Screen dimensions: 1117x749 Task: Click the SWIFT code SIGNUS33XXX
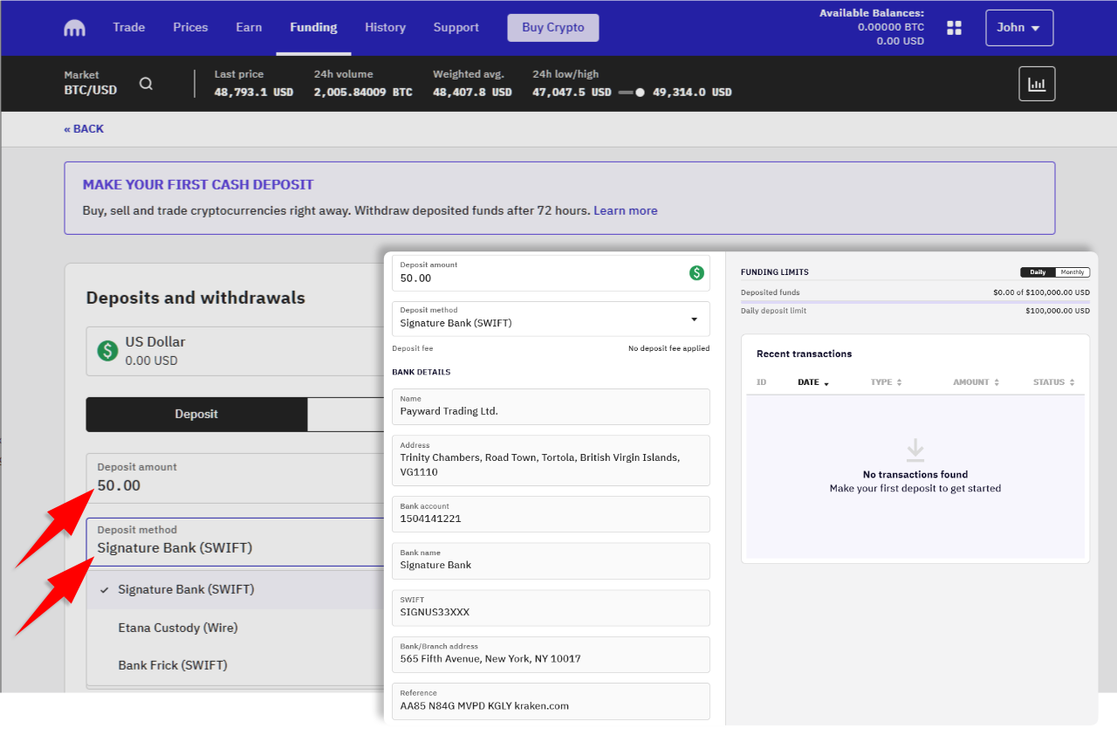551,608
